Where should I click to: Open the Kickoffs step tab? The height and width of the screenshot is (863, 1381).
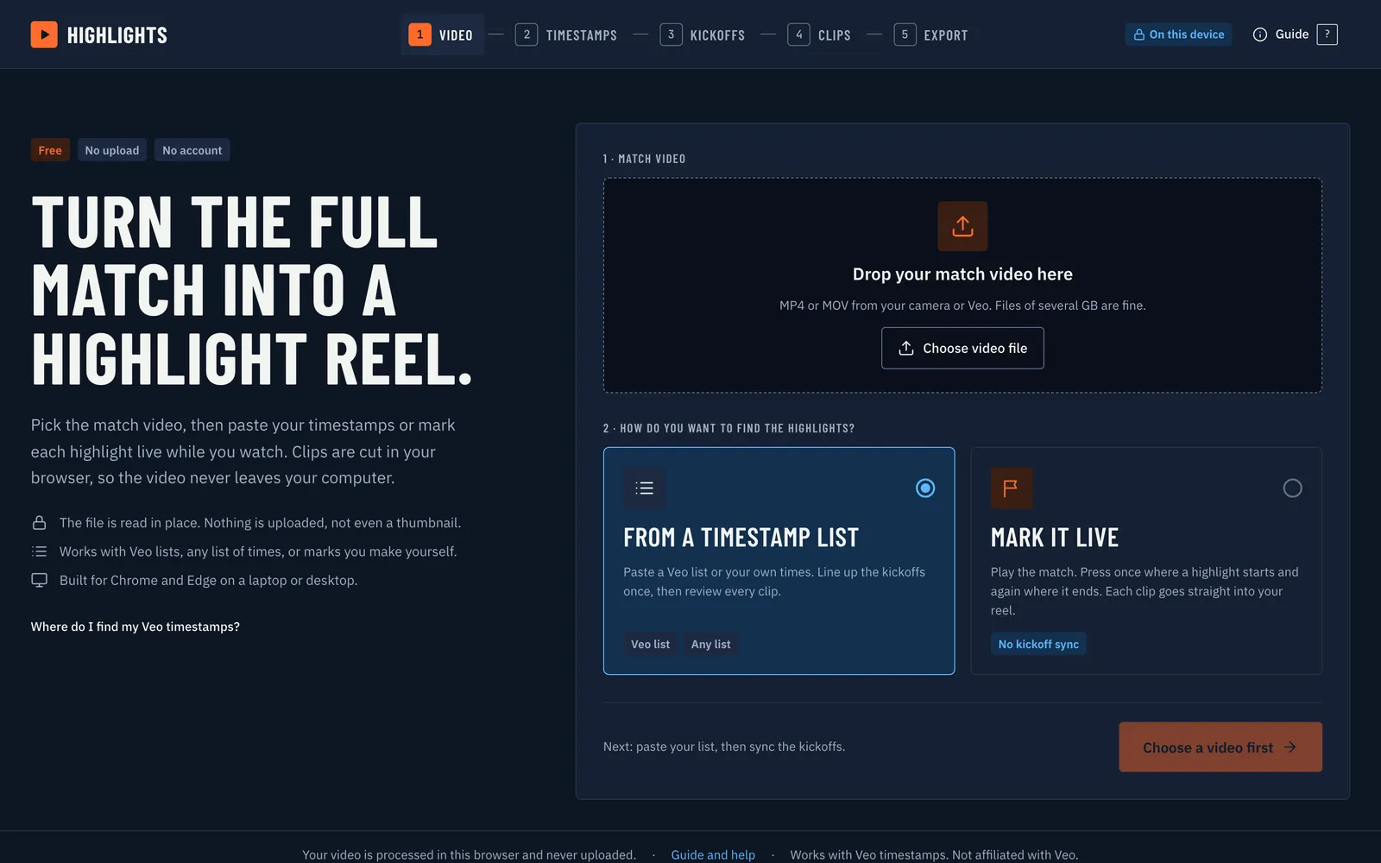tap(703, 35)
